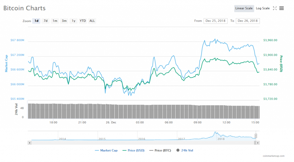Select YTD zoom range
The width and height of the screenshot is (294, 162).
tap(83, 21)
